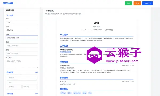Click the 开始时间 input field
The image size is (160, 96).
coord(14,87)
